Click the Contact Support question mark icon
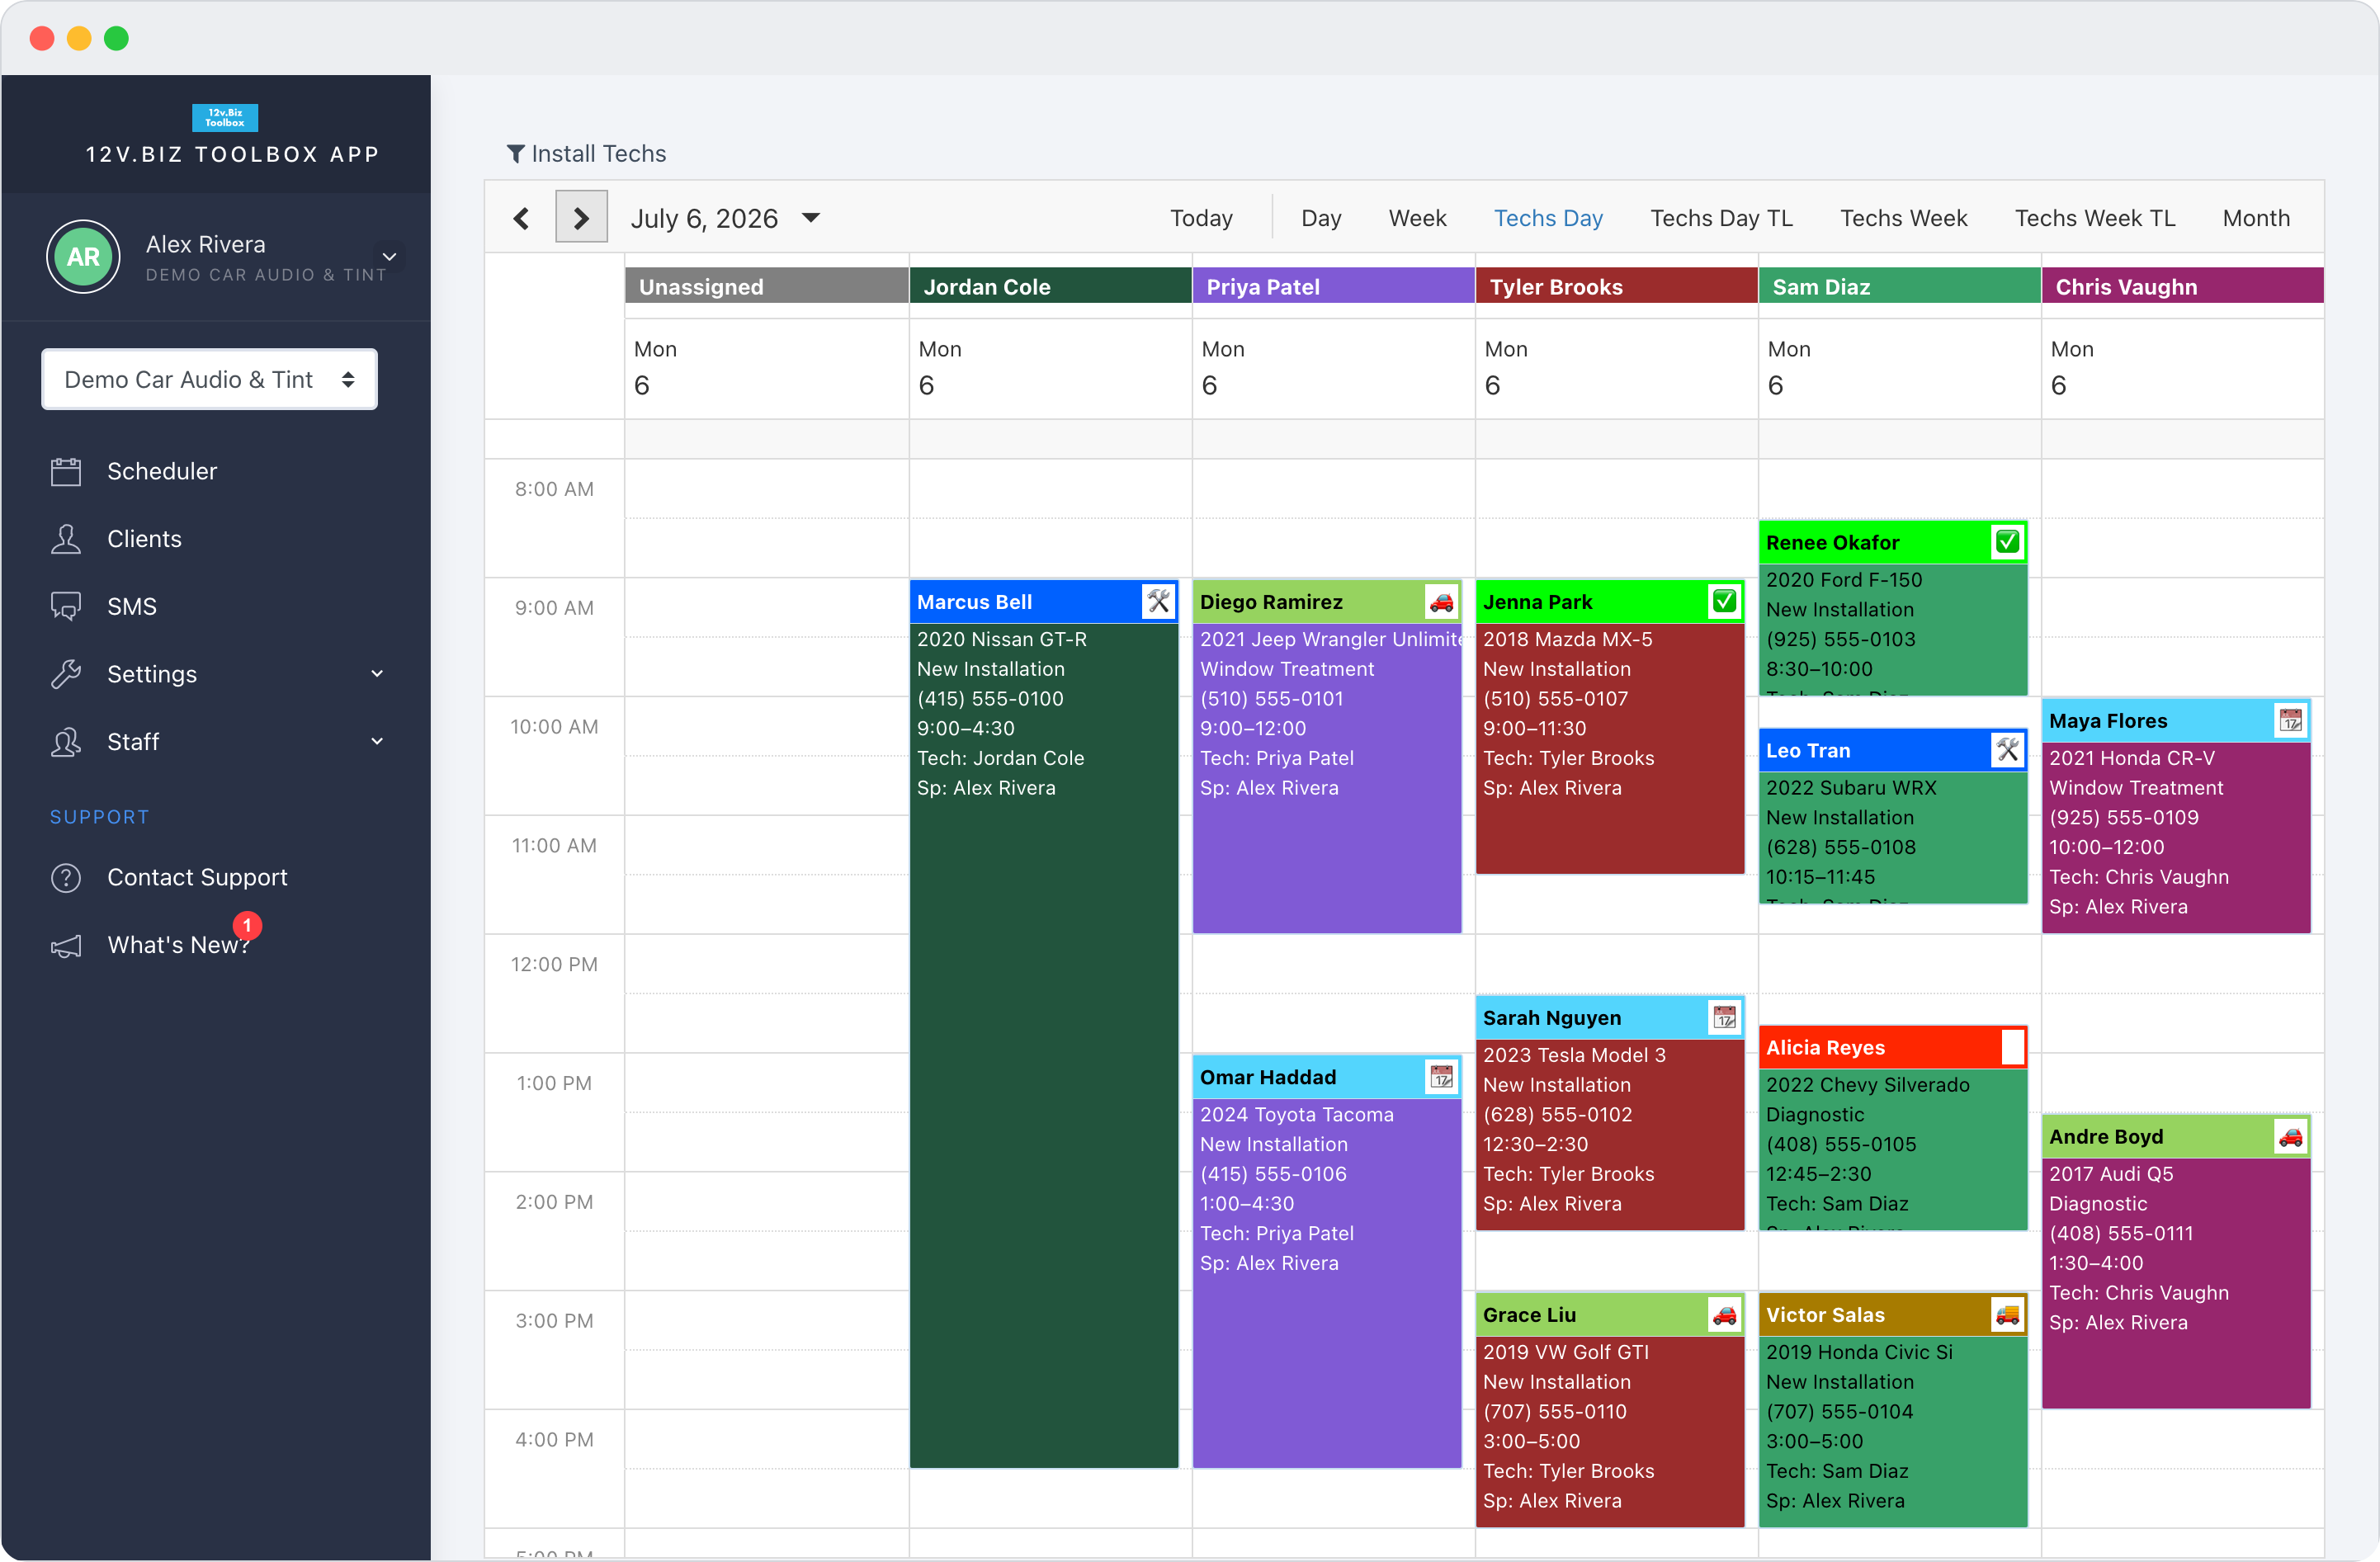2380x1562 pixels. point(66,877)
